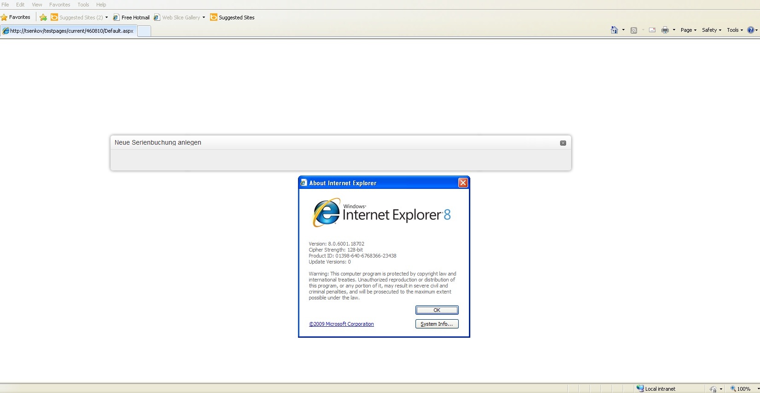Screen dimensions: 760x393
Task: Click the blue Help question mark icon
Action: click(x=750, y=30)
